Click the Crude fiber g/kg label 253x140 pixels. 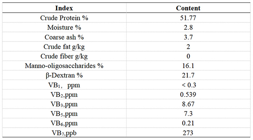pyautogui.click(x=64, y=56)
